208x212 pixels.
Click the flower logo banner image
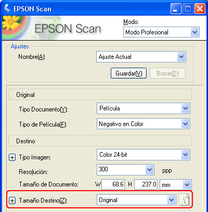click(x=15, y=28)
